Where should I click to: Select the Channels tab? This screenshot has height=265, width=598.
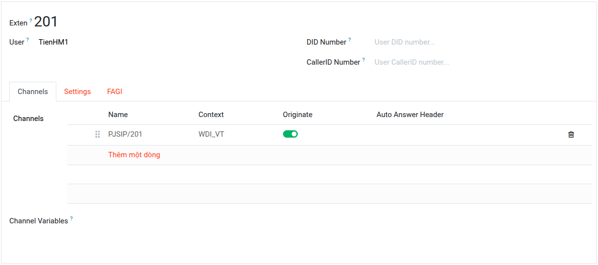(x=33, y=92)
